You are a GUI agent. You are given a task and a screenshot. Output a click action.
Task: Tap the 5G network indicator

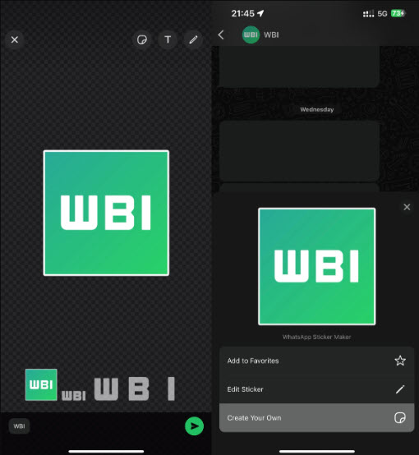382,14
